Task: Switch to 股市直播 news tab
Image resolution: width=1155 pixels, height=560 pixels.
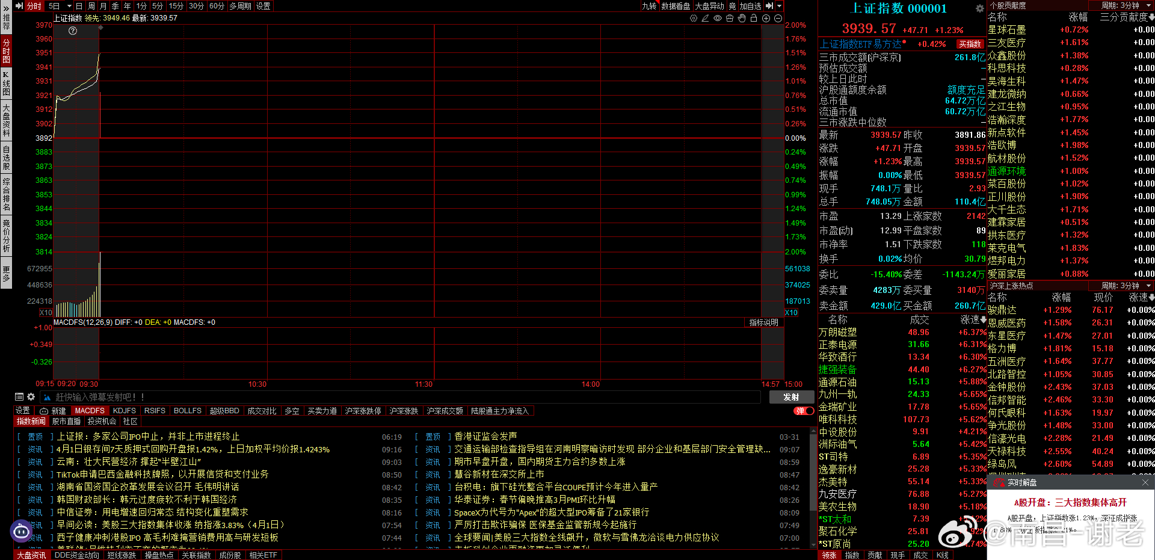Action: 66,422
